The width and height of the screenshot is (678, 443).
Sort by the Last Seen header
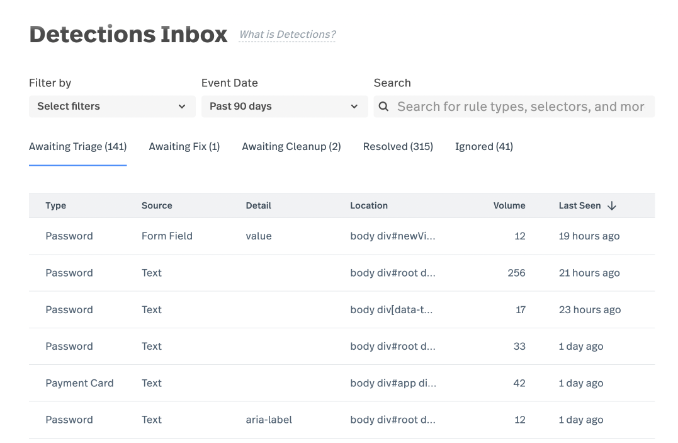(x=580, y=205)
